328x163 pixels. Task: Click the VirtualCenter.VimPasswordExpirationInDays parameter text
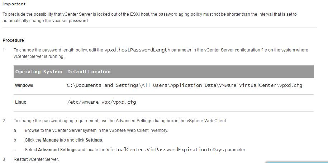[165, 150]
